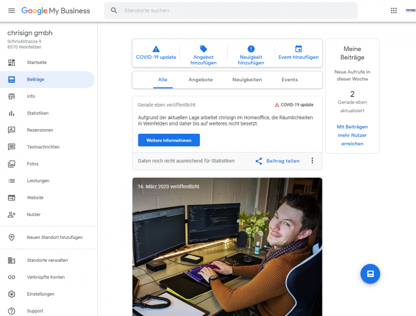The height and width of the screenshot is (316, 416).
Task: Click the chrisign account avatar
Action: (x=410, y=10)
